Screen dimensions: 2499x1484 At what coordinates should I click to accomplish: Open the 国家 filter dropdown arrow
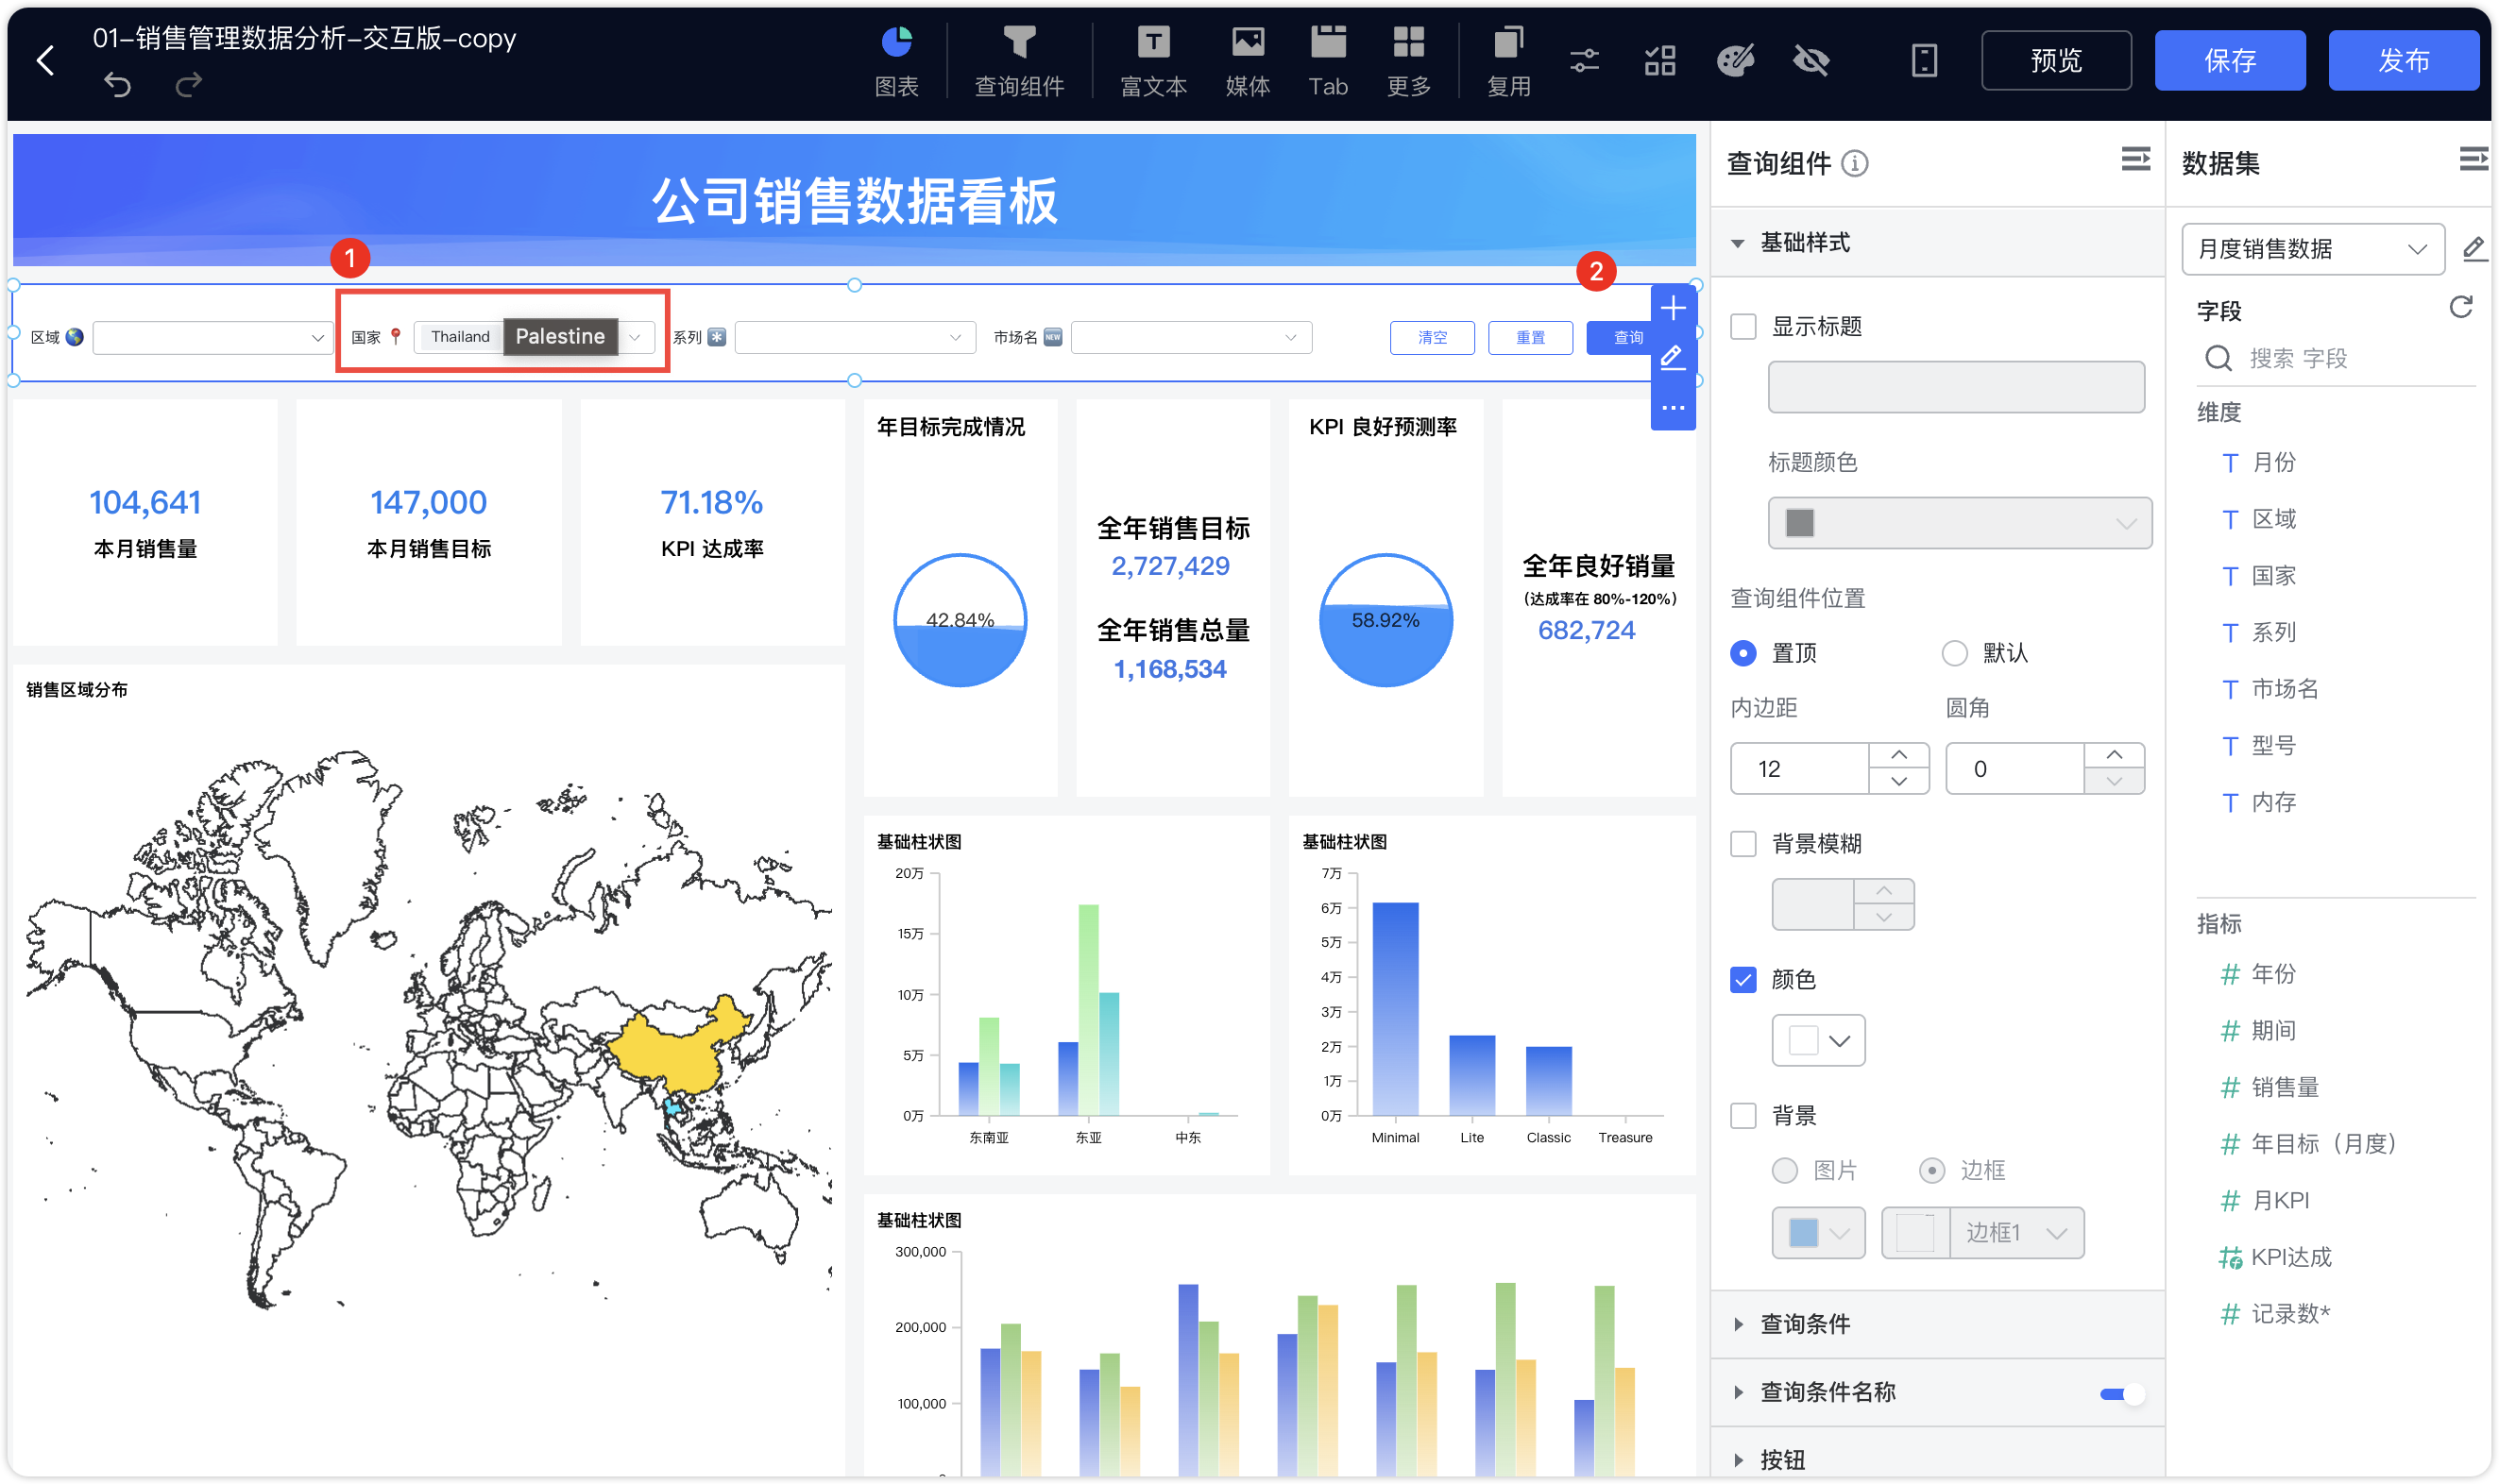pos(636,338)
